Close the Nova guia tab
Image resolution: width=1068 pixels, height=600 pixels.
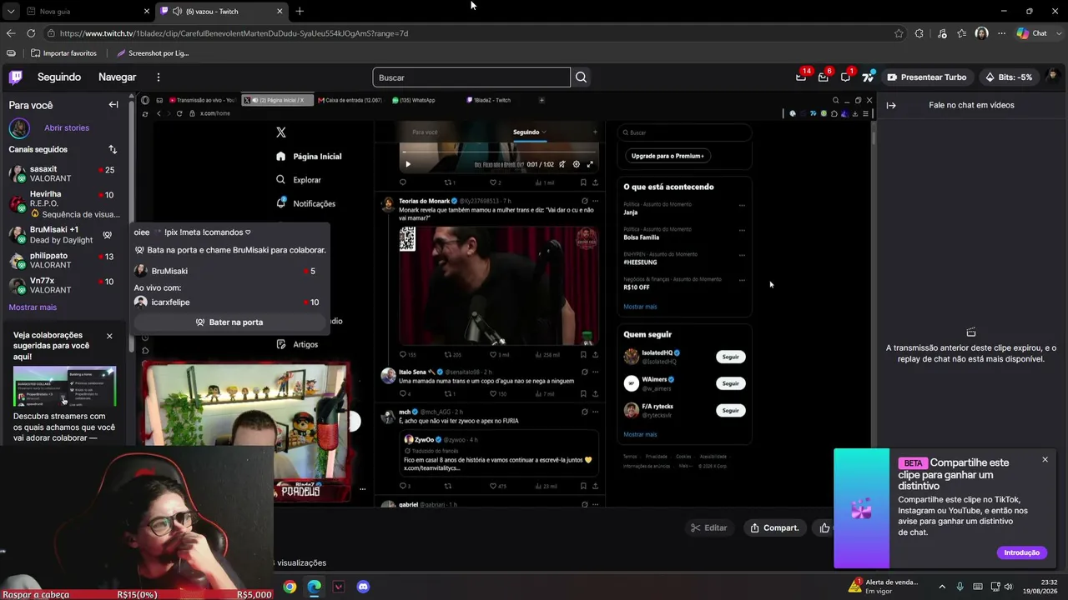coord(147,12)
